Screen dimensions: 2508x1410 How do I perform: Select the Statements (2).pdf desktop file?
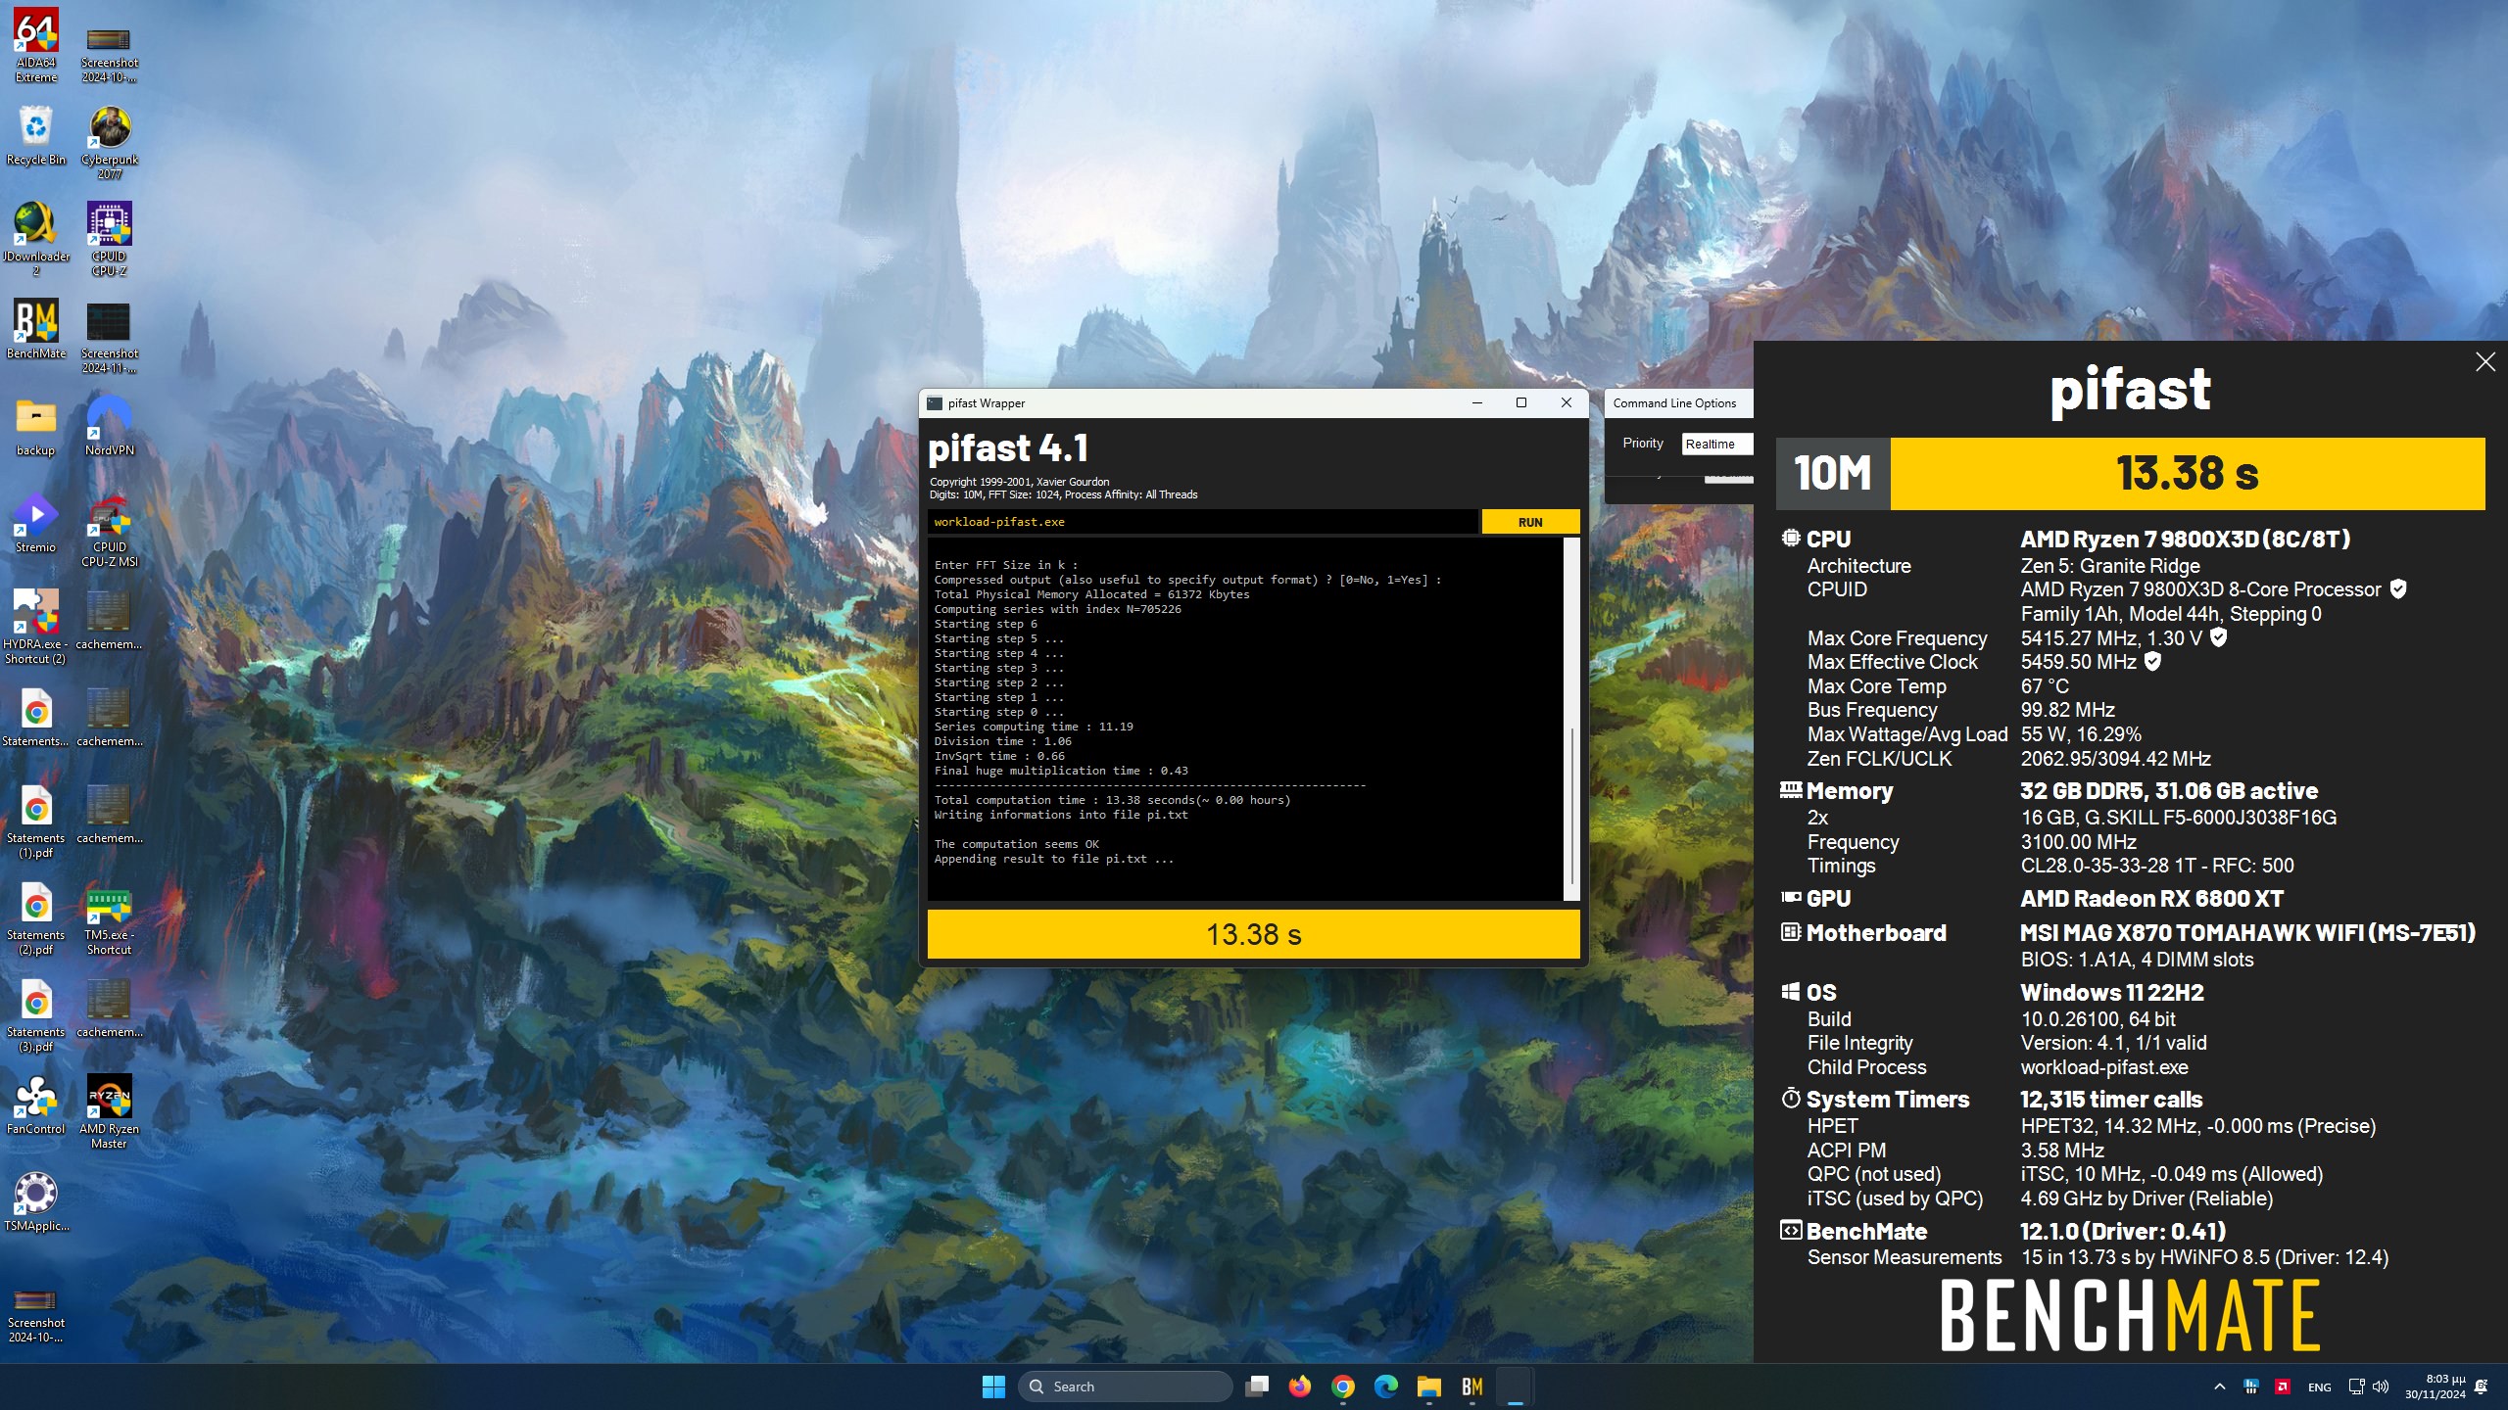[x=36, y=917]
